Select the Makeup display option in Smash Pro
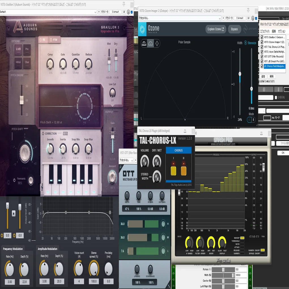The height and width of the screenshot is (289, 289). pos(242,238)
